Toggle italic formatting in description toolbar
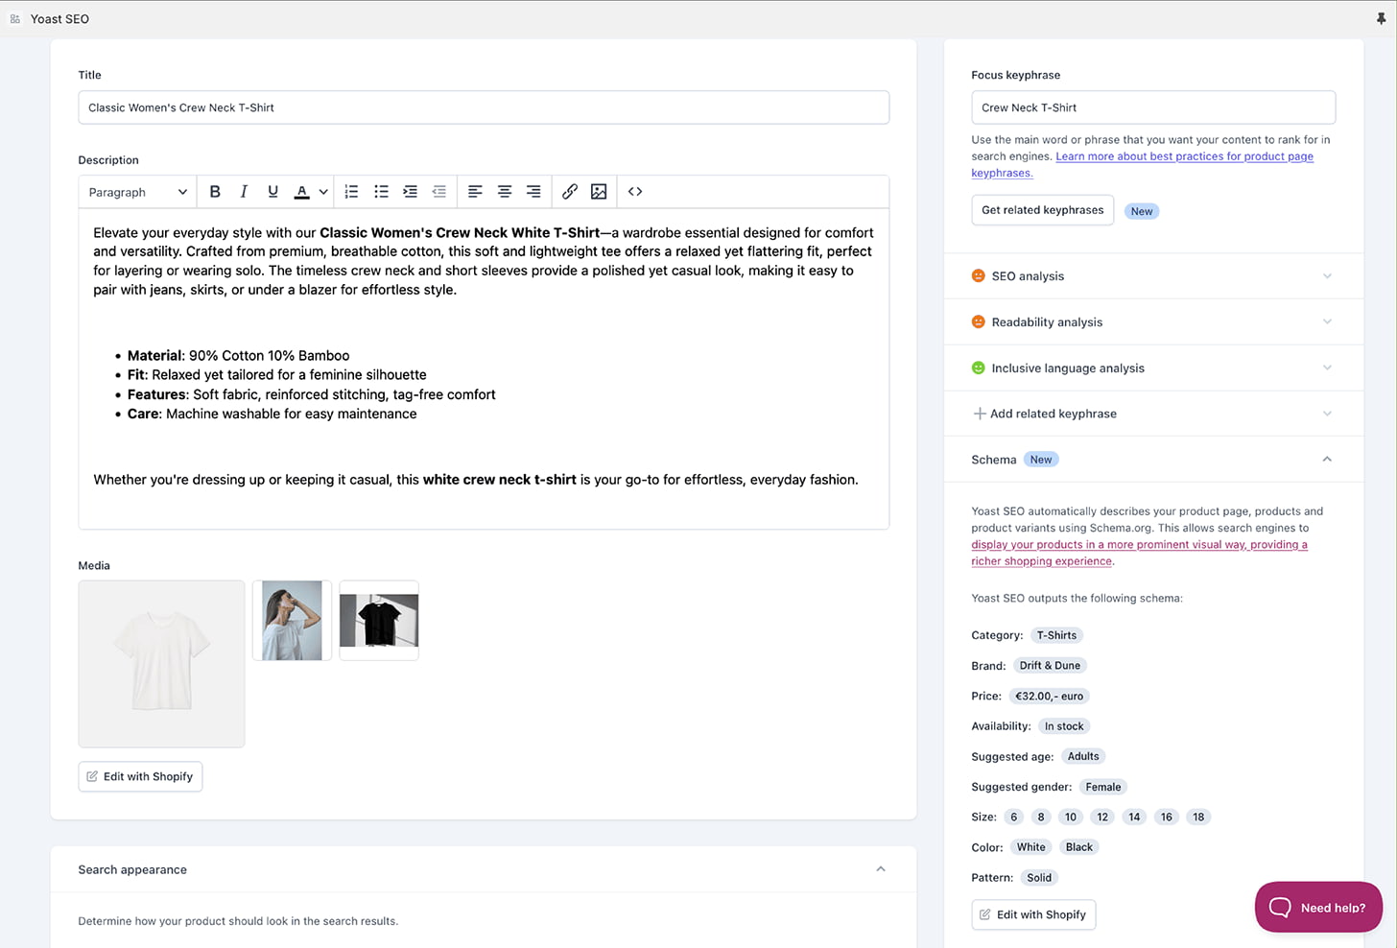The width and height of the screenshot is (1397, 948). click(244, 192)
